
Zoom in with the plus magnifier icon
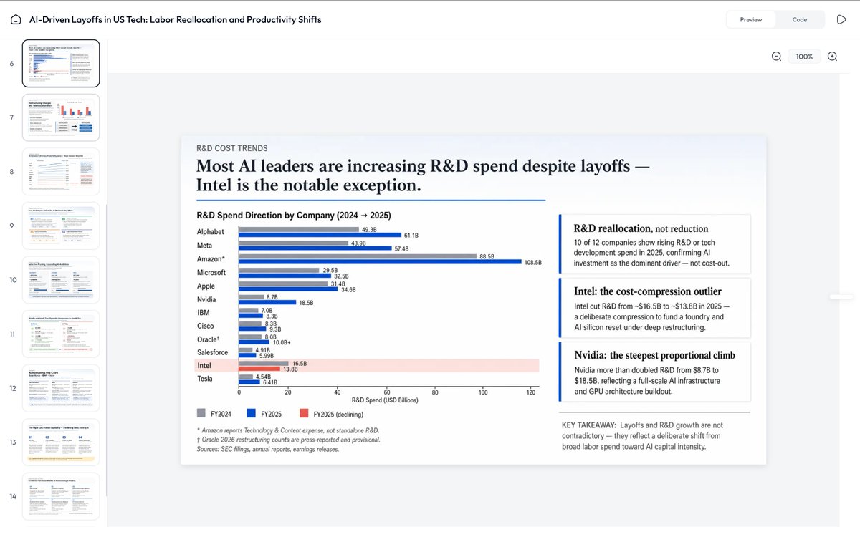(x=832, y=57)
